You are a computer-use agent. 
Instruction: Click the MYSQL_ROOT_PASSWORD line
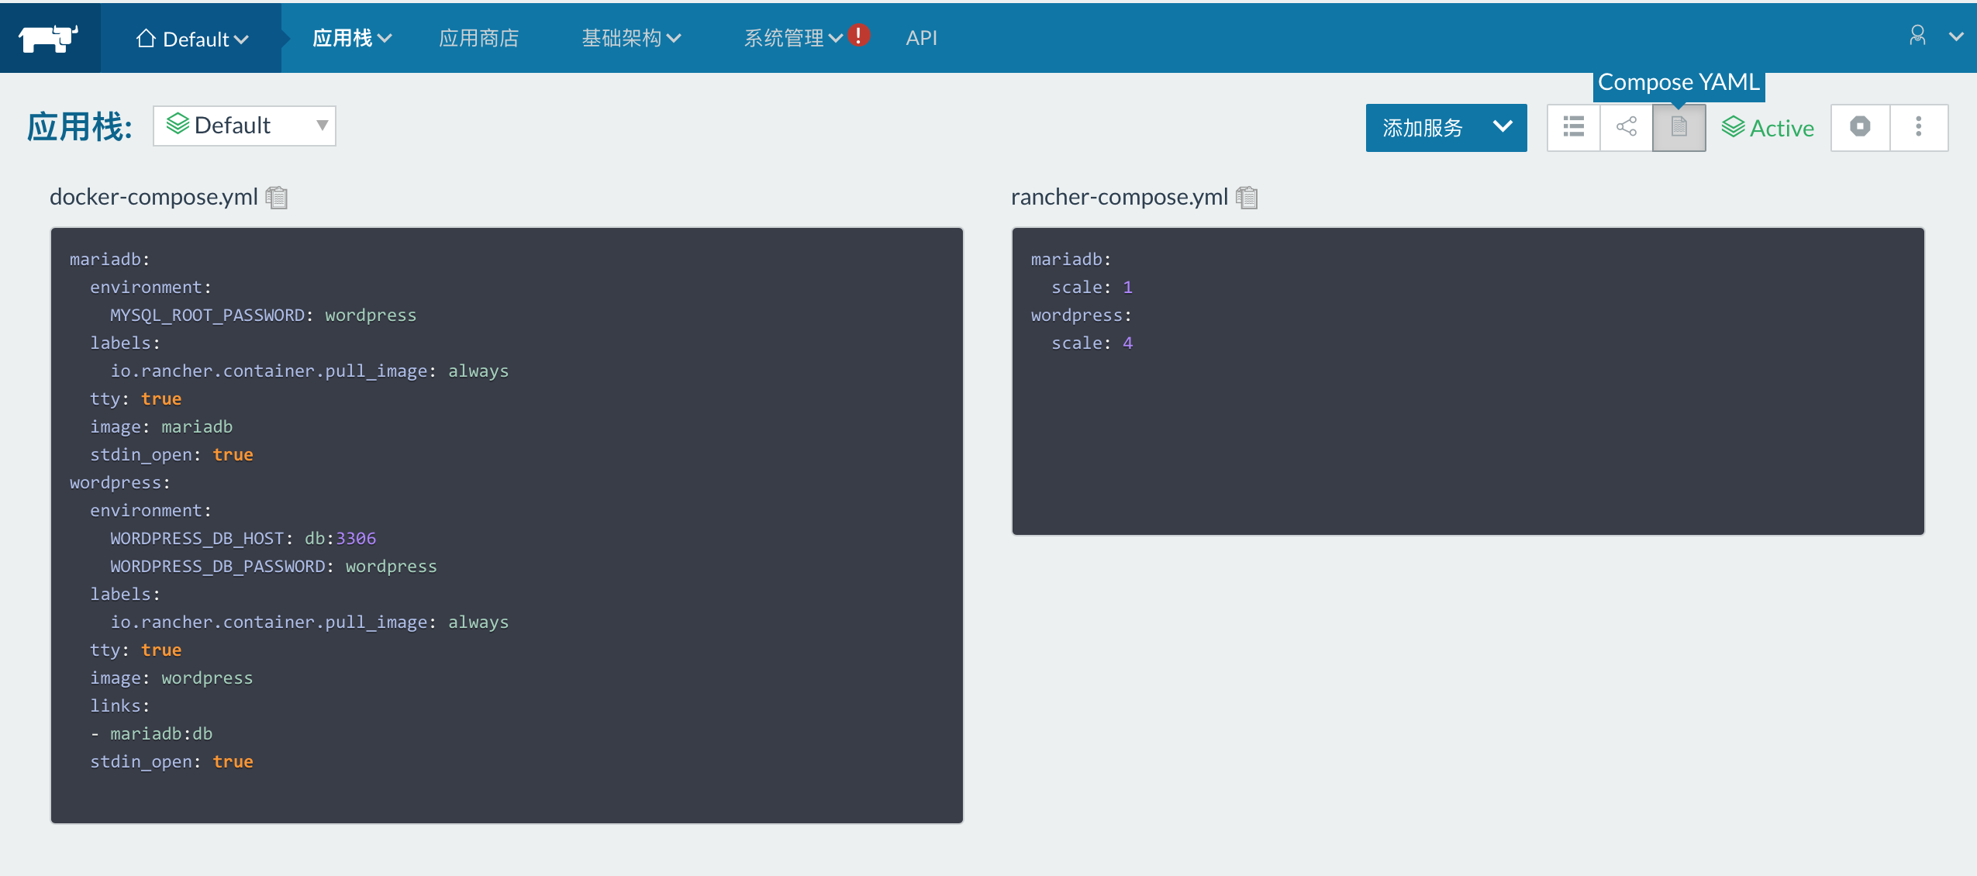pos(263,315)
